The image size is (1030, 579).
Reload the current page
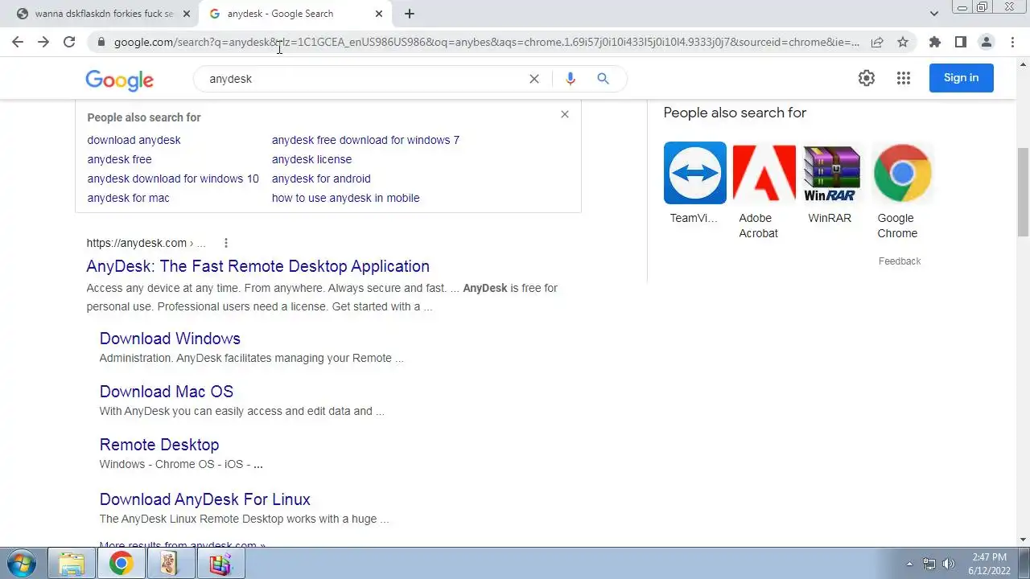(69, 42)
